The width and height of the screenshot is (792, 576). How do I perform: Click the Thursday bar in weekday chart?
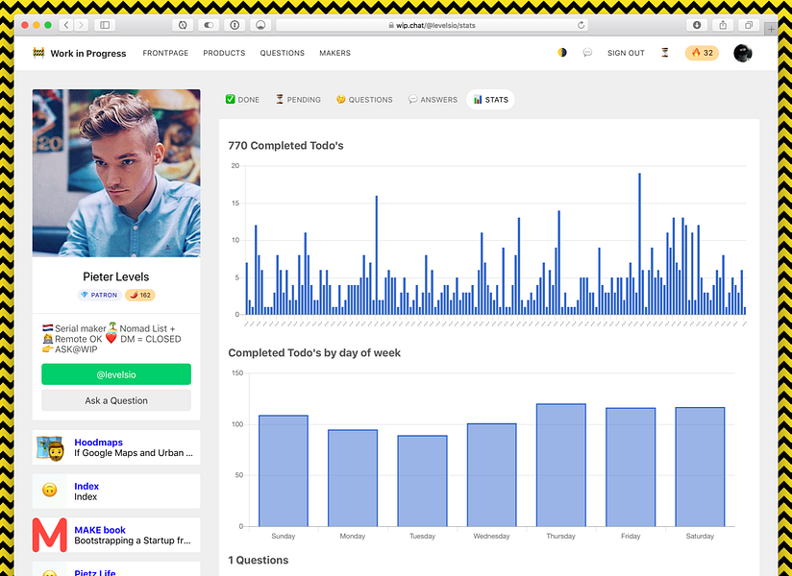coord(561,465)
